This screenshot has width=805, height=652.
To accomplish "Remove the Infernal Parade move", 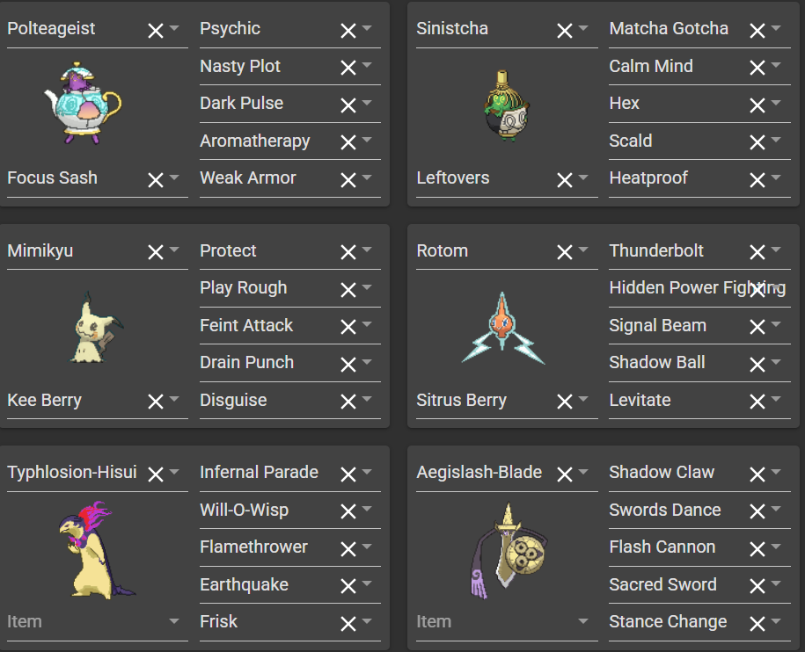I will (x=348, y=475).
